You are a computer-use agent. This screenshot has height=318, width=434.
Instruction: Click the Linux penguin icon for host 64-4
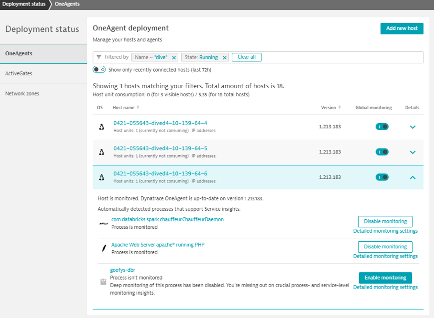coord(101,127)
